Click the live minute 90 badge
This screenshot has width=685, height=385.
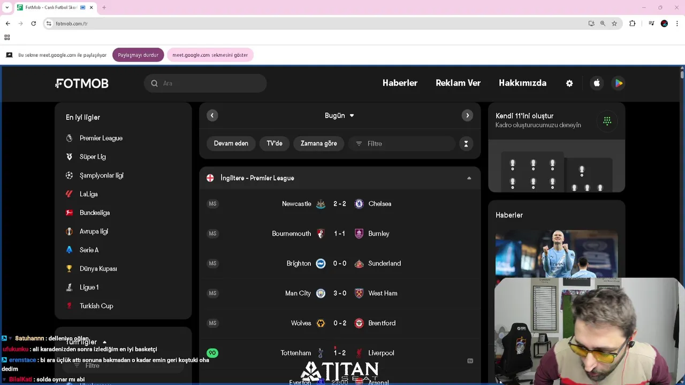pos(212,353)
